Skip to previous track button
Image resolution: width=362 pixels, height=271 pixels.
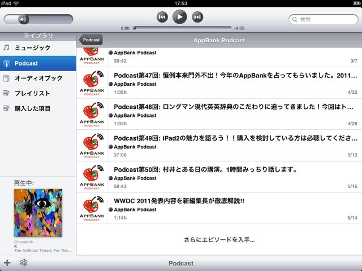pos(162,17)
